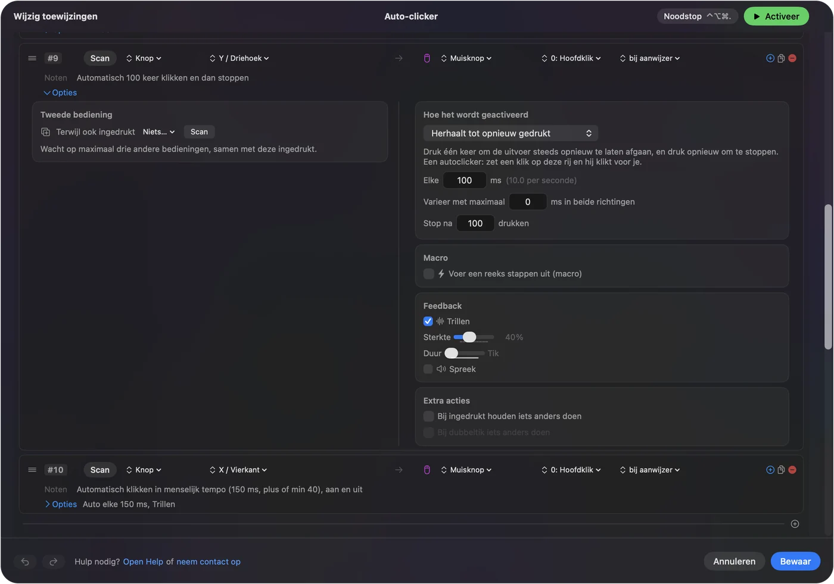Click the redo arrow icon

53,561
